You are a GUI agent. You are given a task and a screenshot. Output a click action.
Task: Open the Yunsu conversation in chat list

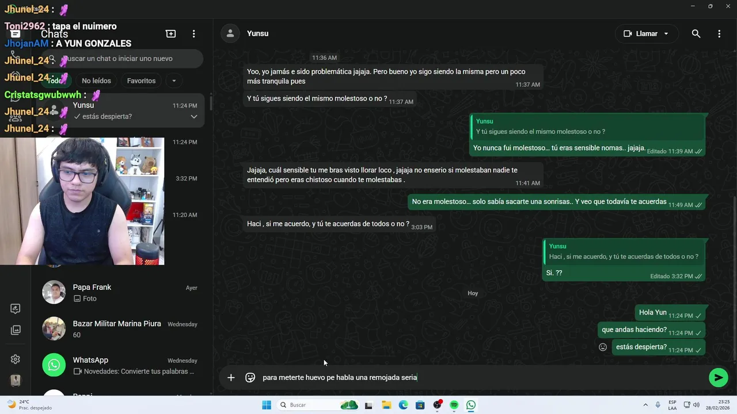click(x=121, y=110)
